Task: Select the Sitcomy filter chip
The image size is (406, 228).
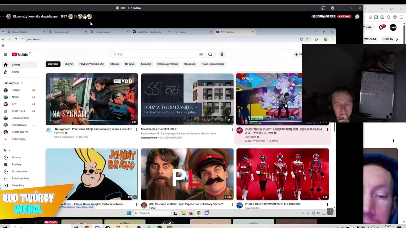Action: click(x=114, y=64)
